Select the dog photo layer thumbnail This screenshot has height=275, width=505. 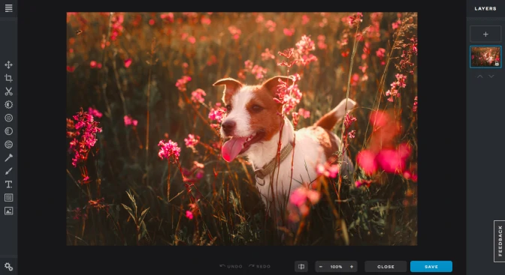click(485, 57)
